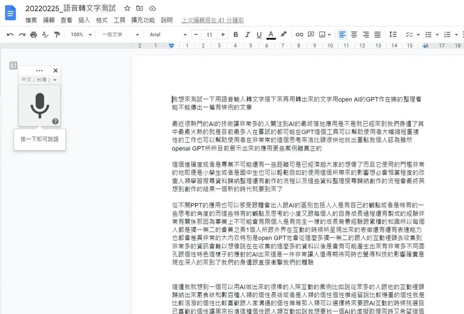Change voice typing language 中文(台灣)
The width and height of the screenshot is (464, 314).
39,80
